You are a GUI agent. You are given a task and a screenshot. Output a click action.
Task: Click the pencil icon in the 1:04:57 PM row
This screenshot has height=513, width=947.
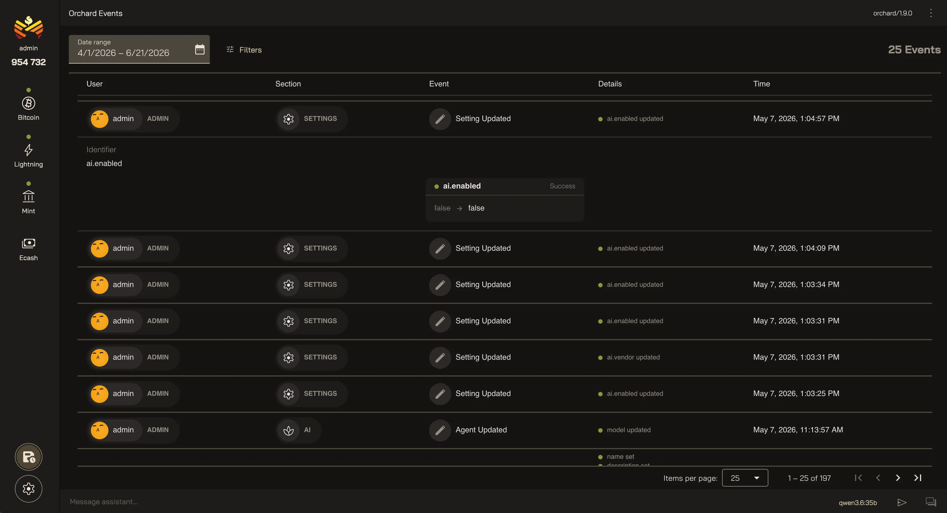click(x=440, y=119)
